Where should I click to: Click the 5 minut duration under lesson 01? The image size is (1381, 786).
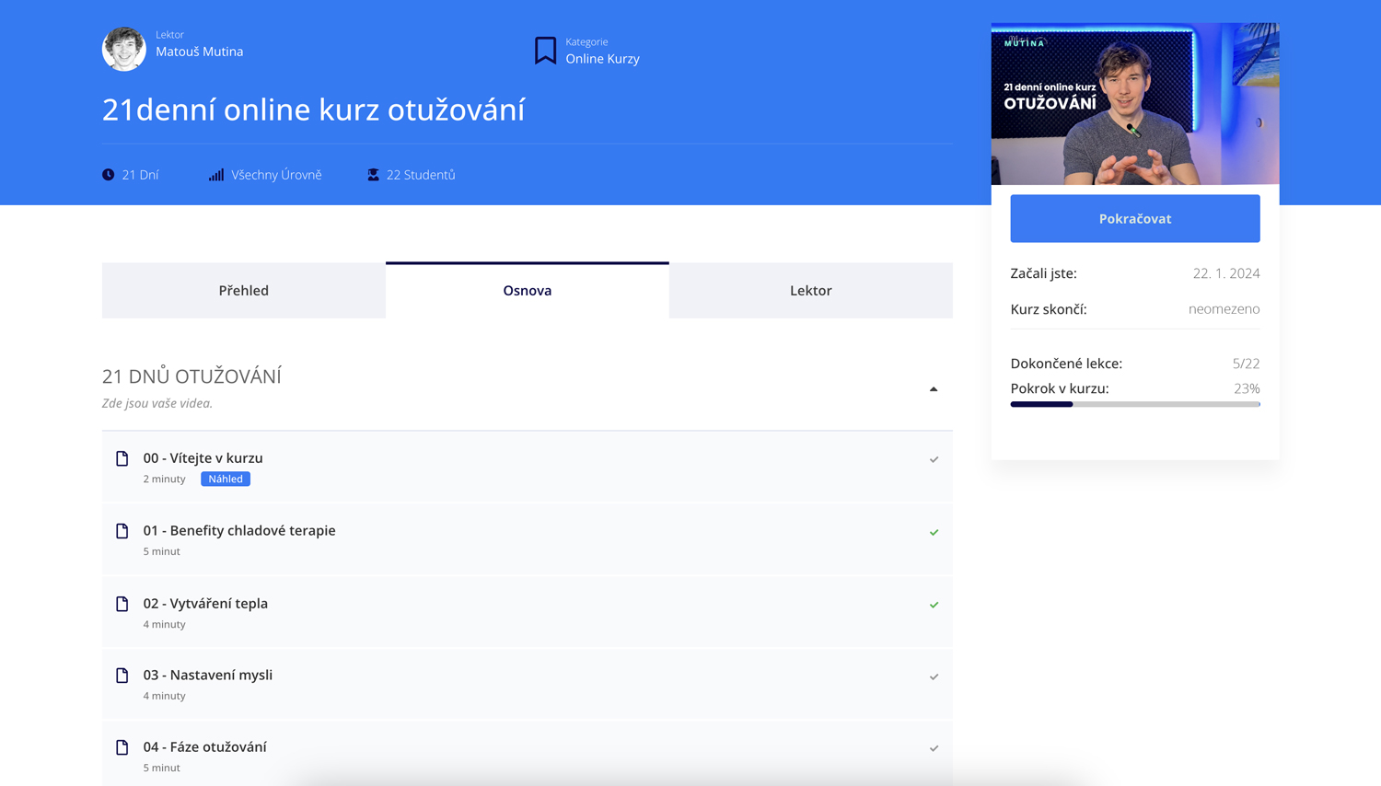tap(161, 551)
